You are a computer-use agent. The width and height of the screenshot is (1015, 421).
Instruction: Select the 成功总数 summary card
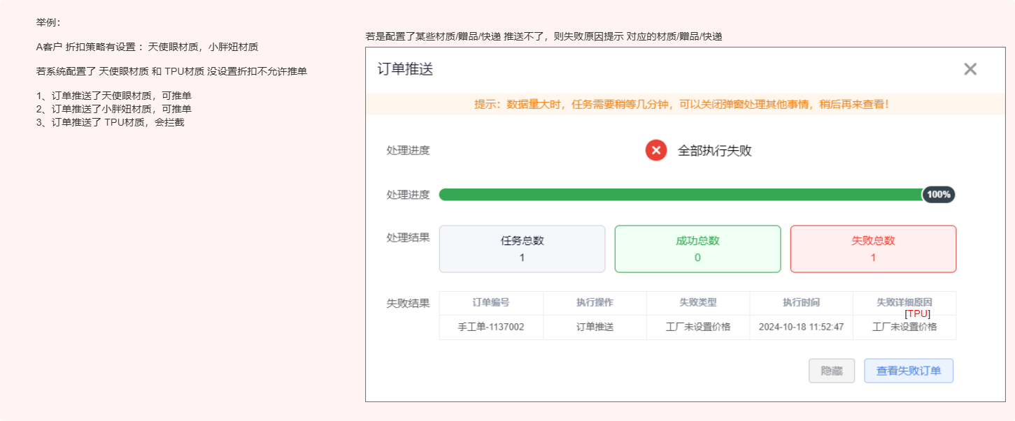tap(697, 249)
